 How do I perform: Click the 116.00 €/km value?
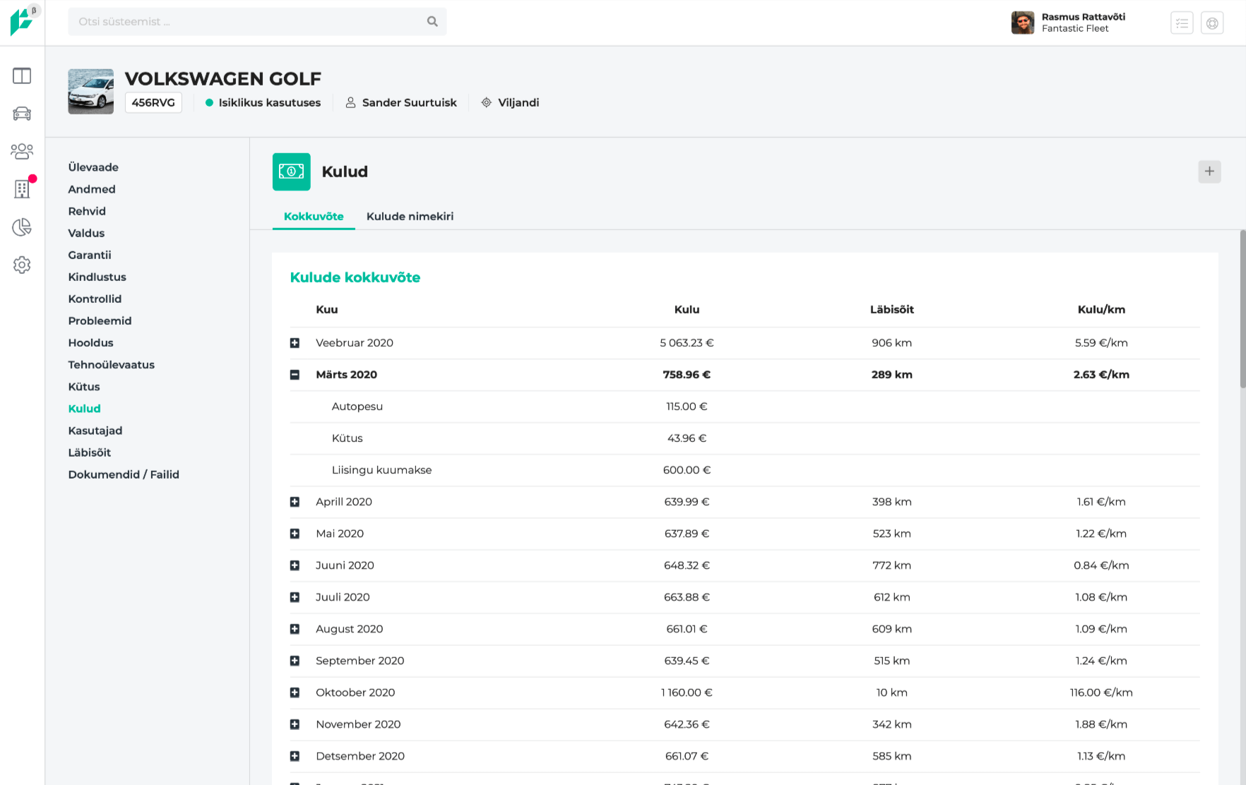click(1101, 693)
